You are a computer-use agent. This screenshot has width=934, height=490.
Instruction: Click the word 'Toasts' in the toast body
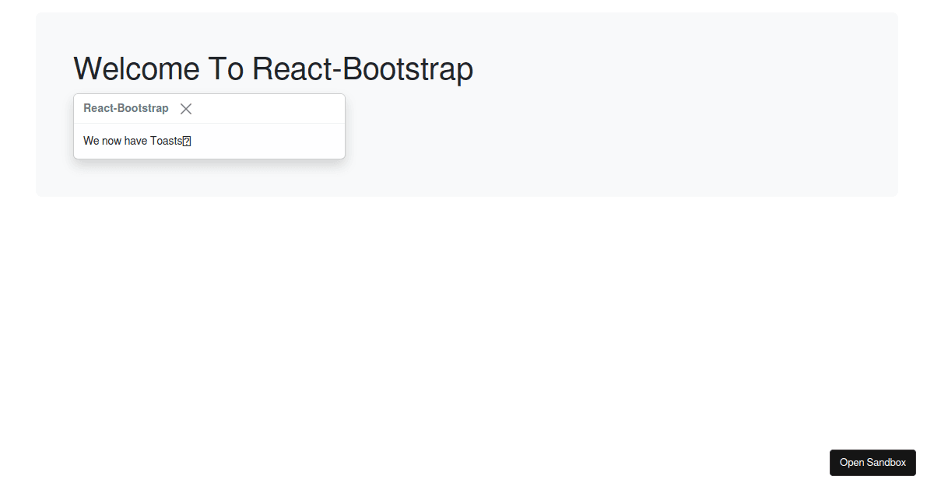click(x=166, y=142)
